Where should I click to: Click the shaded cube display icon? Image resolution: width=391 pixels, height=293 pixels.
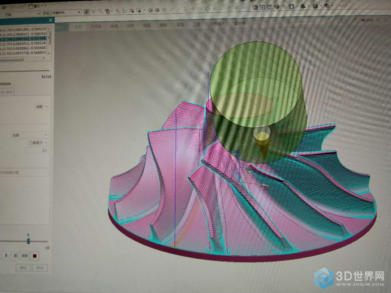coord(150,11)
